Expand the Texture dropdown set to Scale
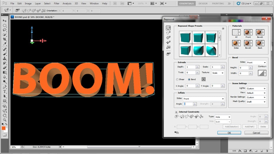 tap(218, 73)
